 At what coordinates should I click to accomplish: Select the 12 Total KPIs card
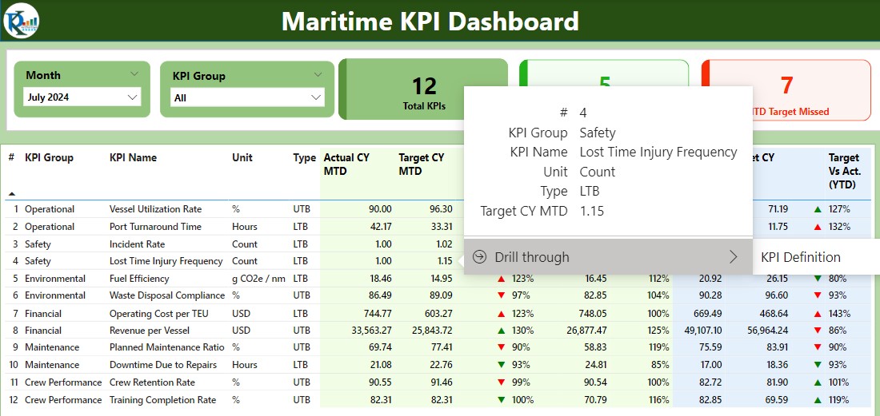point(424,89)
